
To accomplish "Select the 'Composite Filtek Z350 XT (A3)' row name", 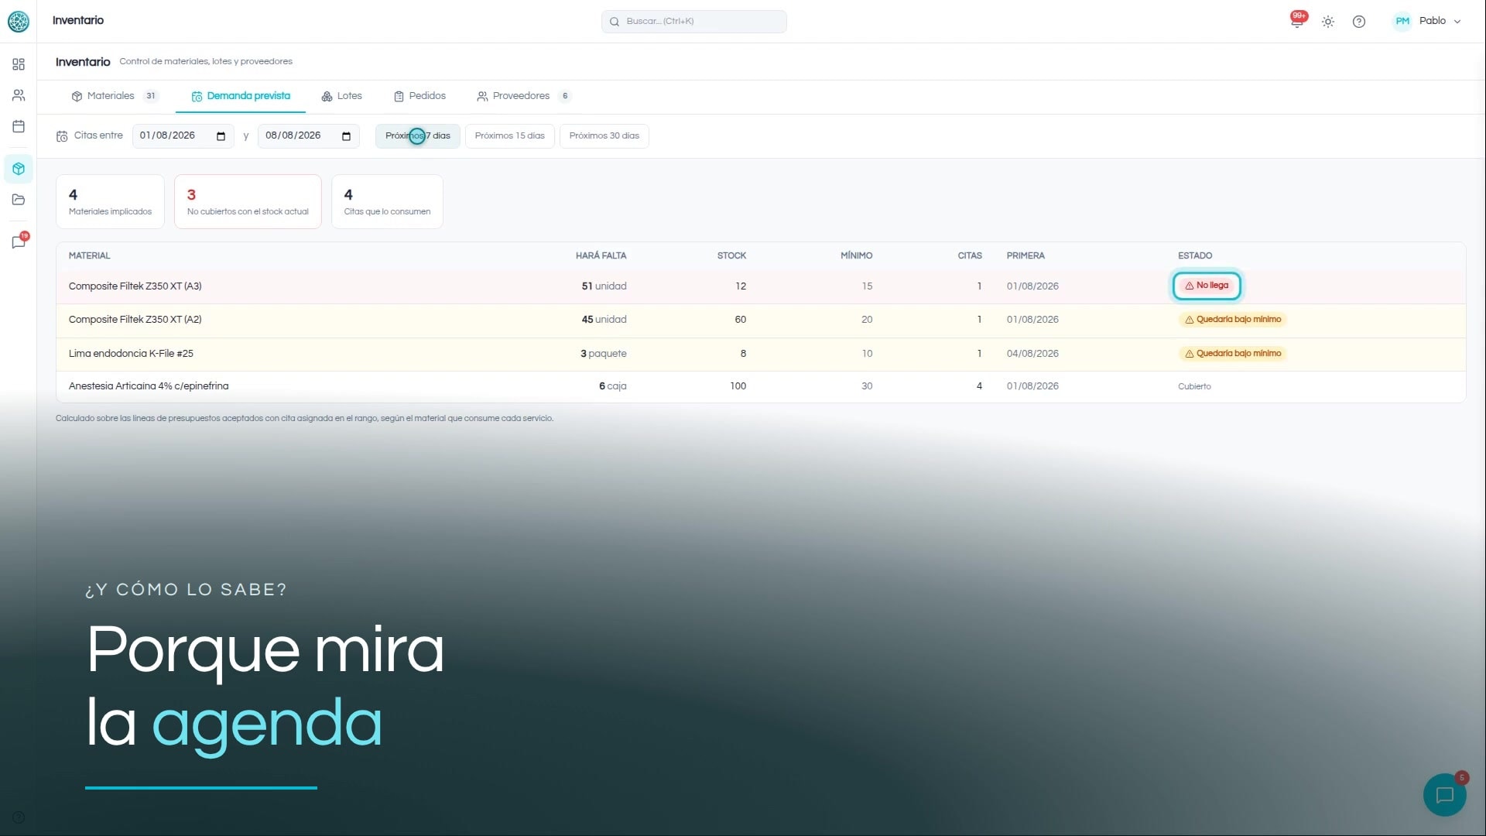I will [x=135, y=286].
